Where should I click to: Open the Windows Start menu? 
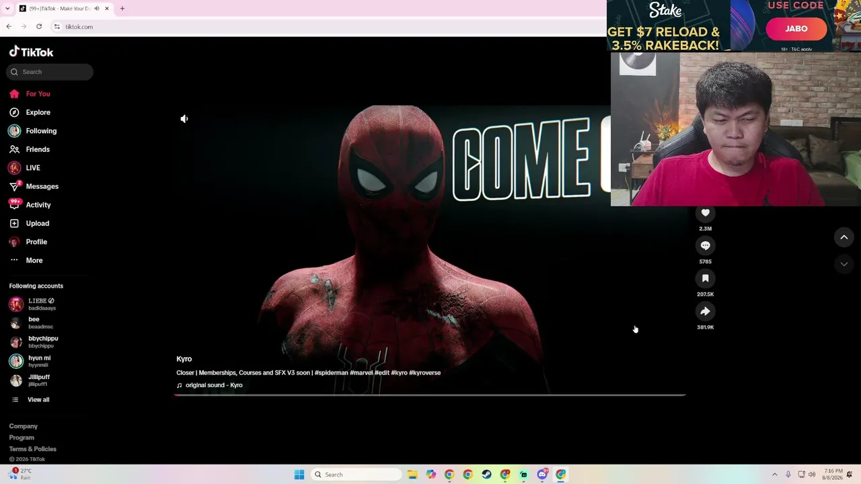tap(299, 475)
